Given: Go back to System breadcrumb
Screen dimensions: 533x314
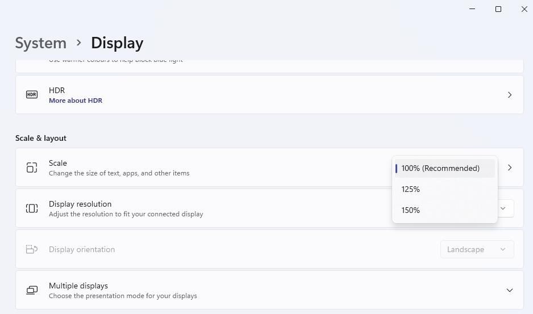Looking at the screenshot, I should (41, 43).
